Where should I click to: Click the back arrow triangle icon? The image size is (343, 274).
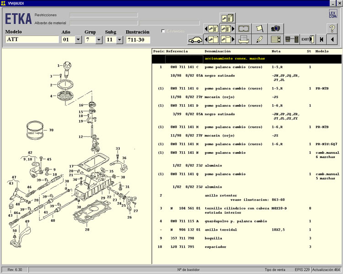click(x=332, y=40)
